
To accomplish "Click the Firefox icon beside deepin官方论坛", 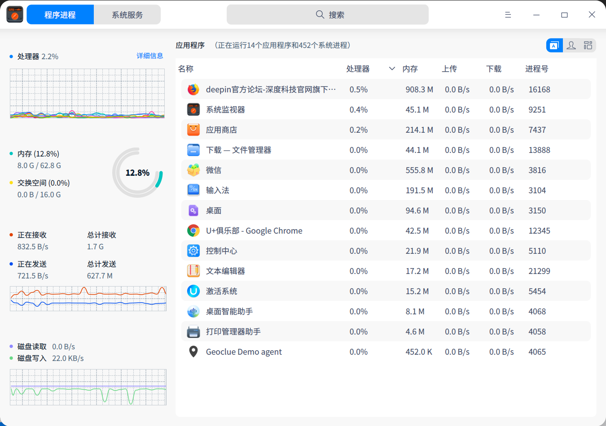I will (193, 89).
